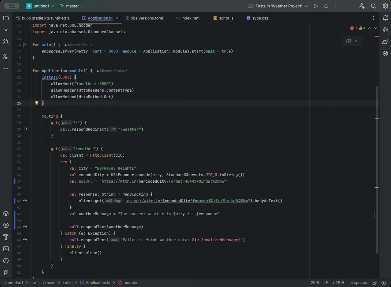Click the editor vertical scrollbar
The height and width of the screenshot is (287, 391).
coord(377,153)
